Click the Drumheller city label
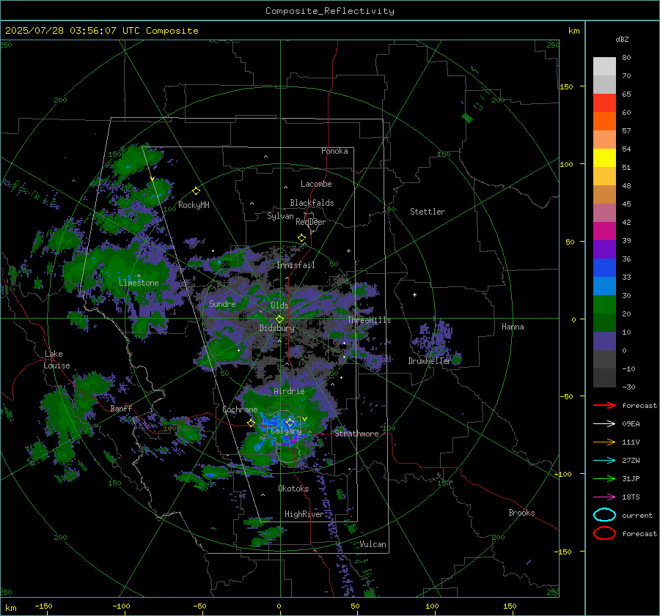Screen dimensions: 660x616 click(429, 361)
